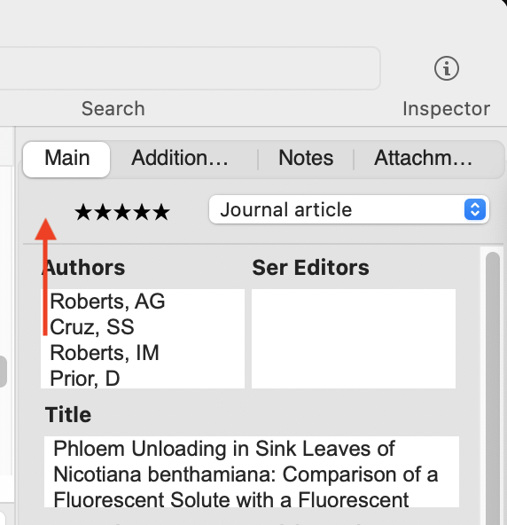Click the fifth rating star
This screenshot has height=525, width=507.
161,212
